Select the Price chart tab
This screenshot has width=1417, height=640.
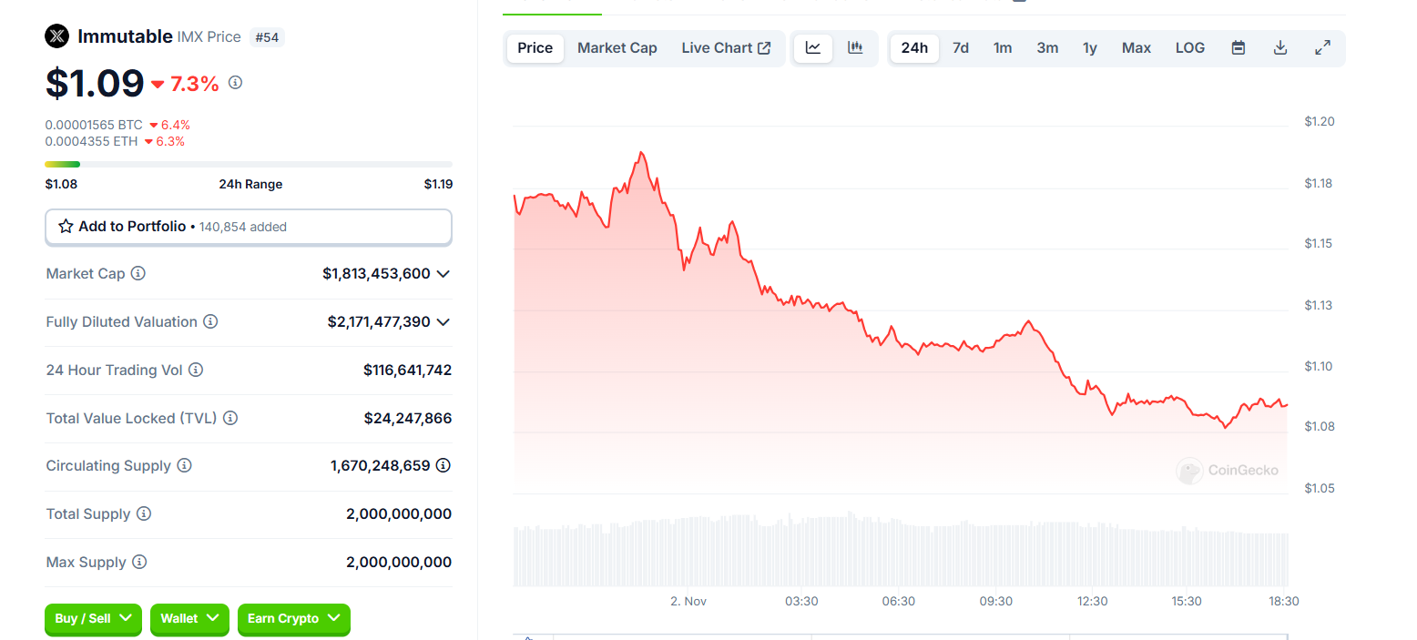pos(535,48)
